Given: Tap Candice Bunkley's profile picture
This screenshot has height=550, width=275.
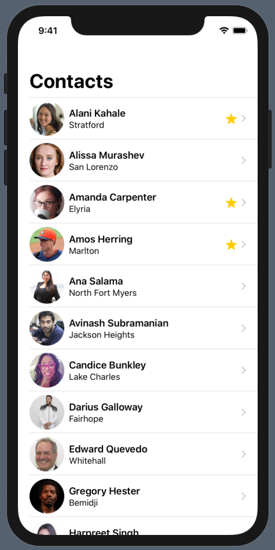Looking at the screenshot, I should click(x=47, y=370).
